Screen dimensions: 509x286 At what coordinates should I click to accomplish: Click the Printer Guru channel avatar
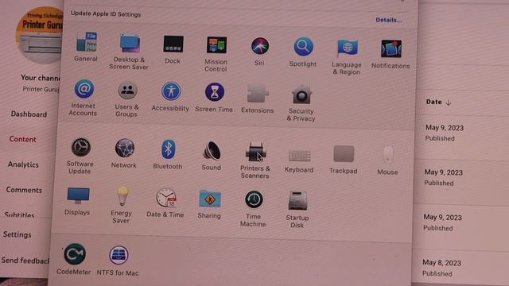(40, 35)
